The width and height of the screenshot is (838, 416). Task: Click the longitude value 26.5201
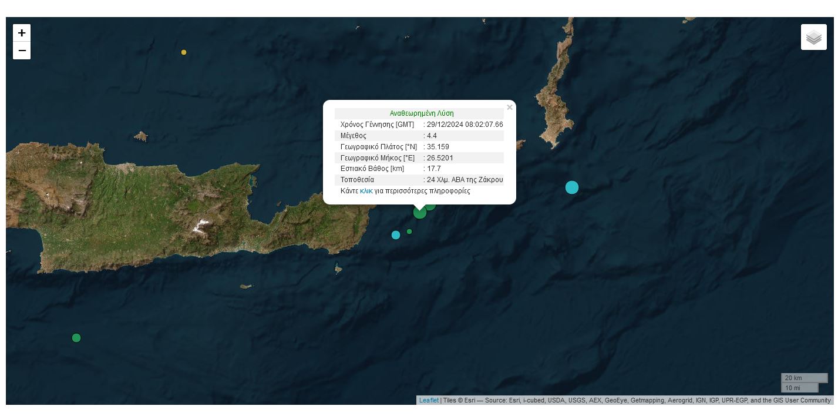[x=440, y=158]
